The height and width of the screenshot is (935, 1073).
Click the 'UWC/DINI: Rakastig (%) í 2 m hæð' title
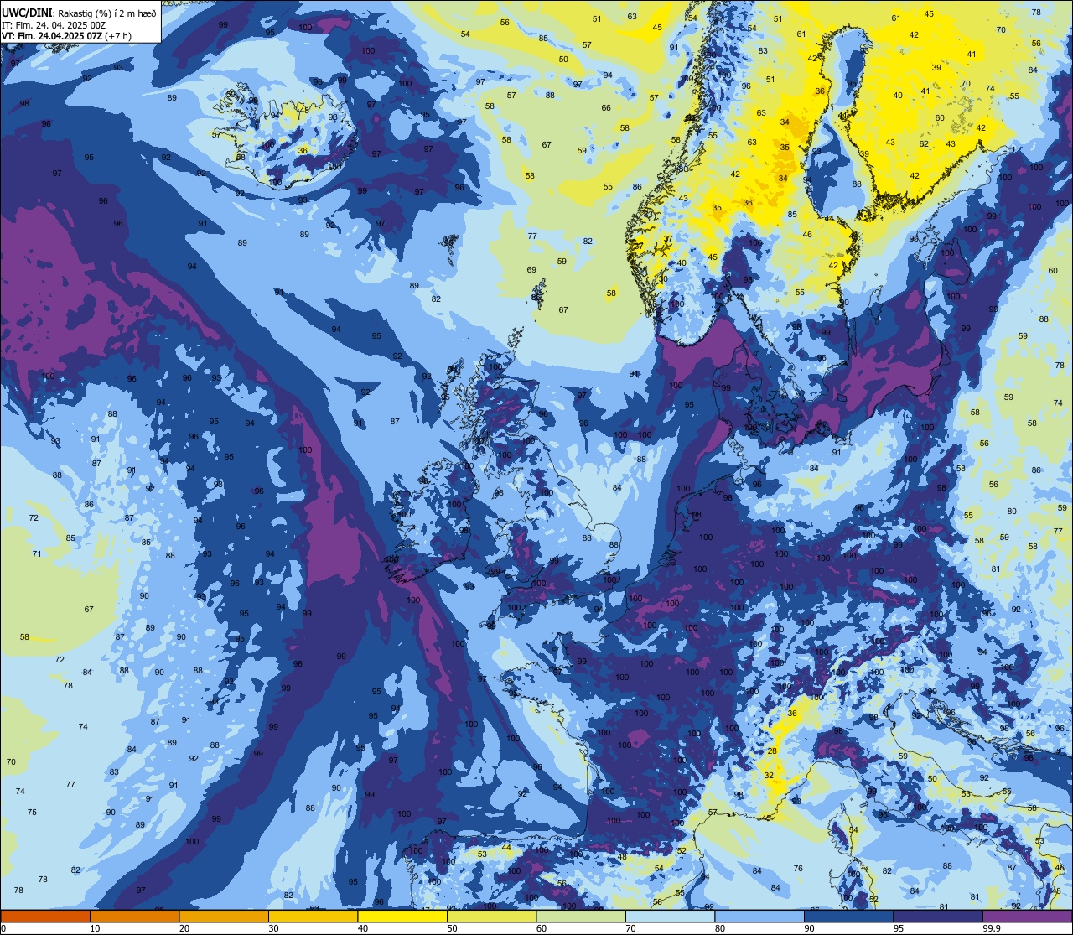[79, 13]
